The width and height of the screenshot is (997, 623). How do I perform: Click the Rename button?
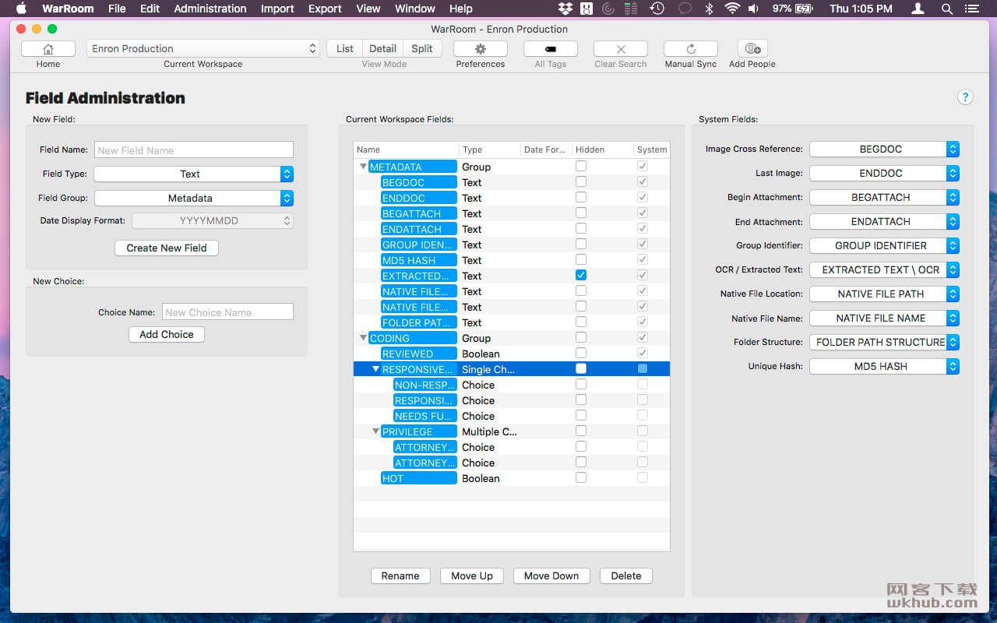coord(400,575)
